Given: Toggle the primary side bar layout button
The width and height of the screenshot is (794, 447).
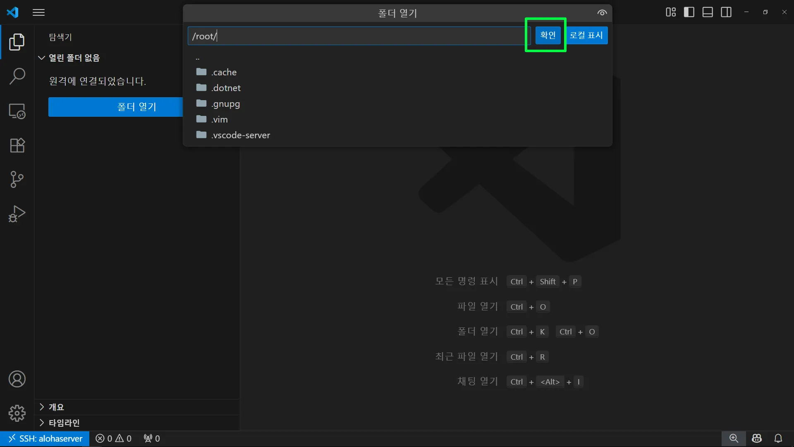Looking at the screenshot, I should click(x=689, y=12).
